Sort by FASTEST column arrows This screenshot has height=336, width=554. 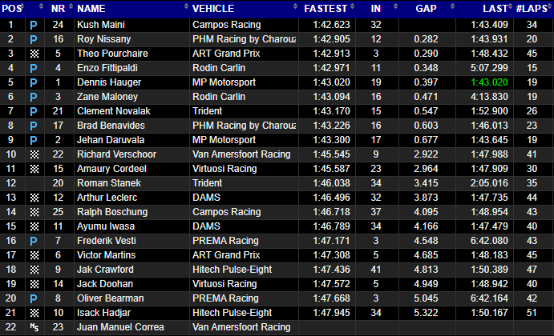(352, 6)
